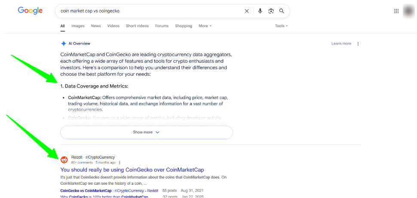Expand AI Overview with Show more
Screen dimensions: 417x198
[147, 132]
